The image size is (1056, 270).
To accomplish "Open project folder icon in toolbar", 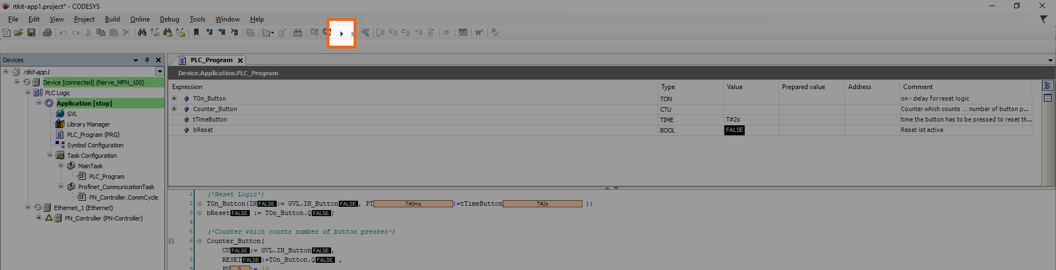I will [x=19, y=33].
